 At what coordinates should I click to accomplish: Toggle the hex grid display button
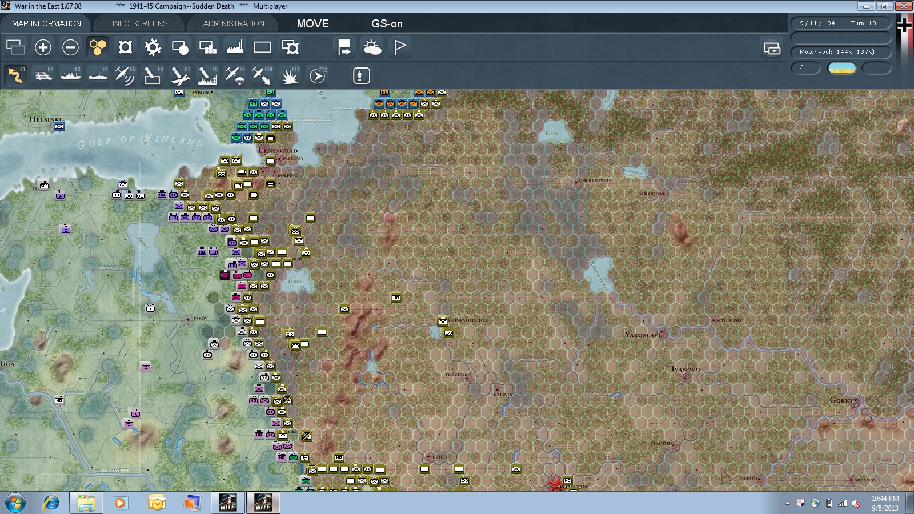(x=98, y=47)
